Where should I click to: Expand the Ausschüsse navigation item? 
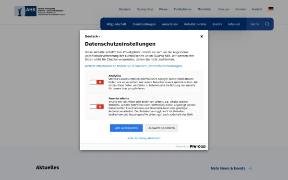170,24
